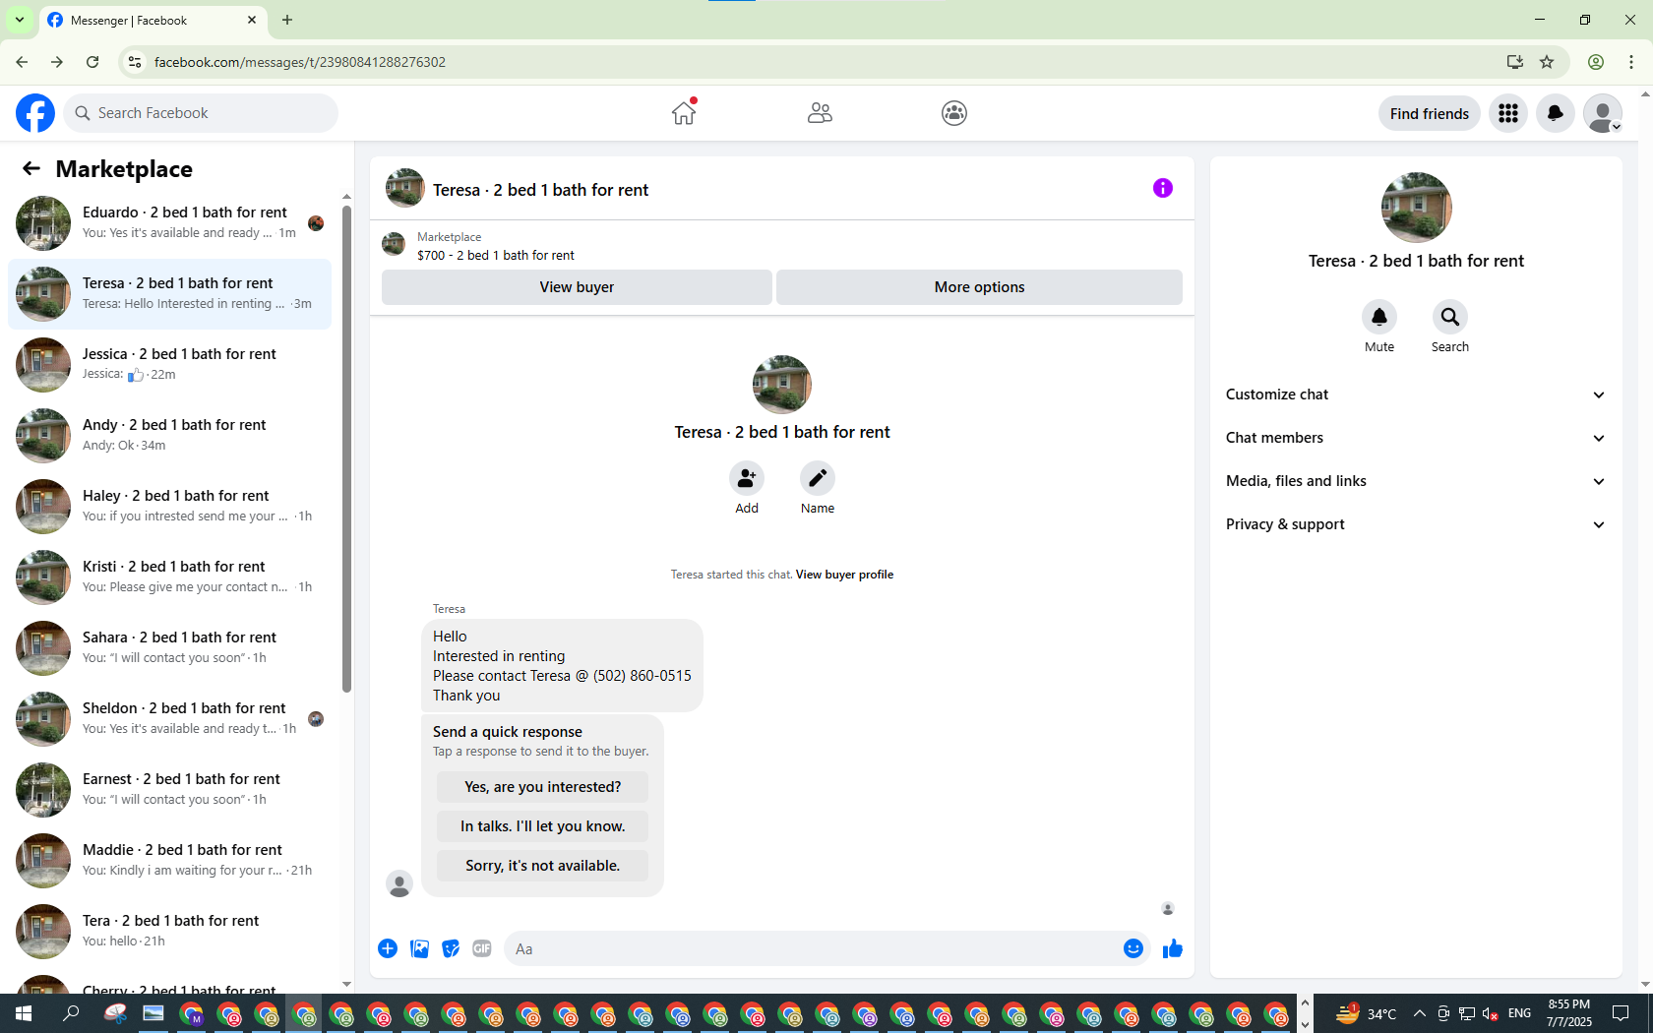Go back from Marketplace with arrow

pos(31,168)
